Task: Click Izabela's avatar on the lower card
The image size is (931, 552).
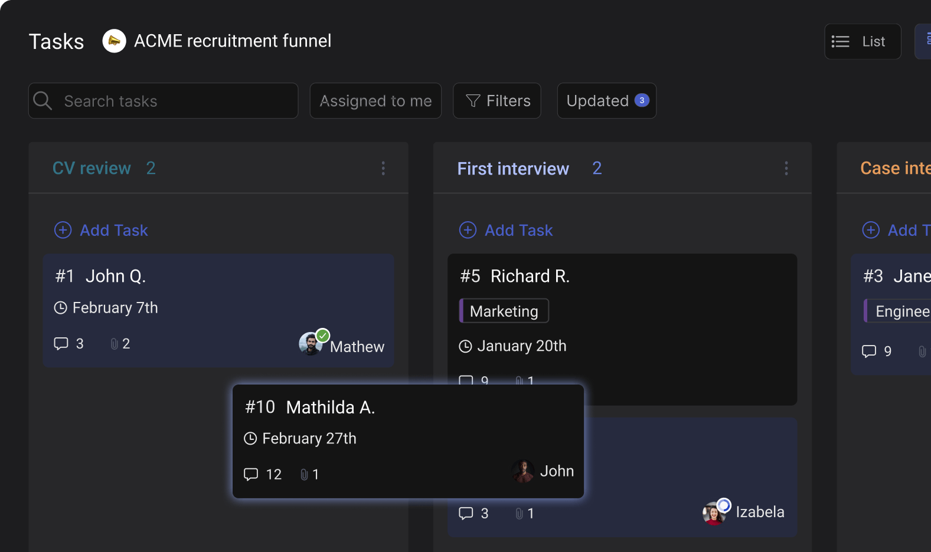Action: pyautogui.click(x=714, y=513)
